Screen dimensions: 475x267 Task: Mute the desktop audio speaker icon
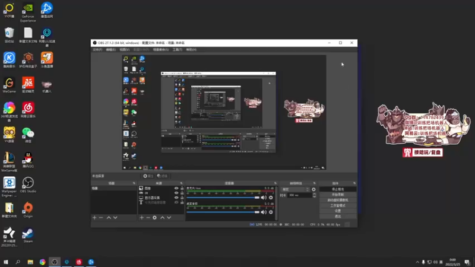tap(264, 212)
